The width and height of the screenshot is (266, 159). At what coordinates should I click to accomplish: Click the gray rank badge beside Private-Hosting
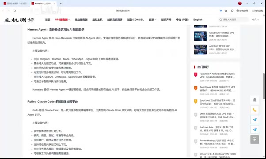[x=196, y=141]
